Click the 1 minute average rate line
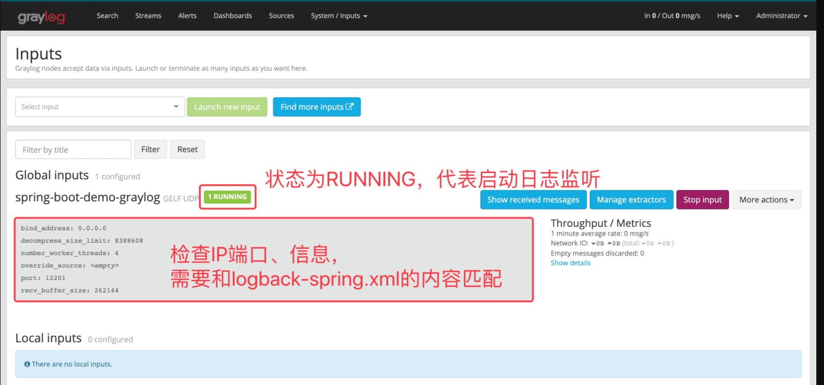This screenshot has height=385, width=824. [x=599, y=233]
